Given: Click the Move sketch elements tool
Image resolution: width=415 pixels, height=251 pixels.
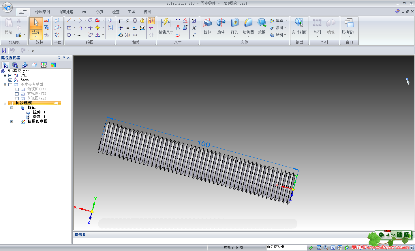Looking at the screenshot, I should point(97,28).
